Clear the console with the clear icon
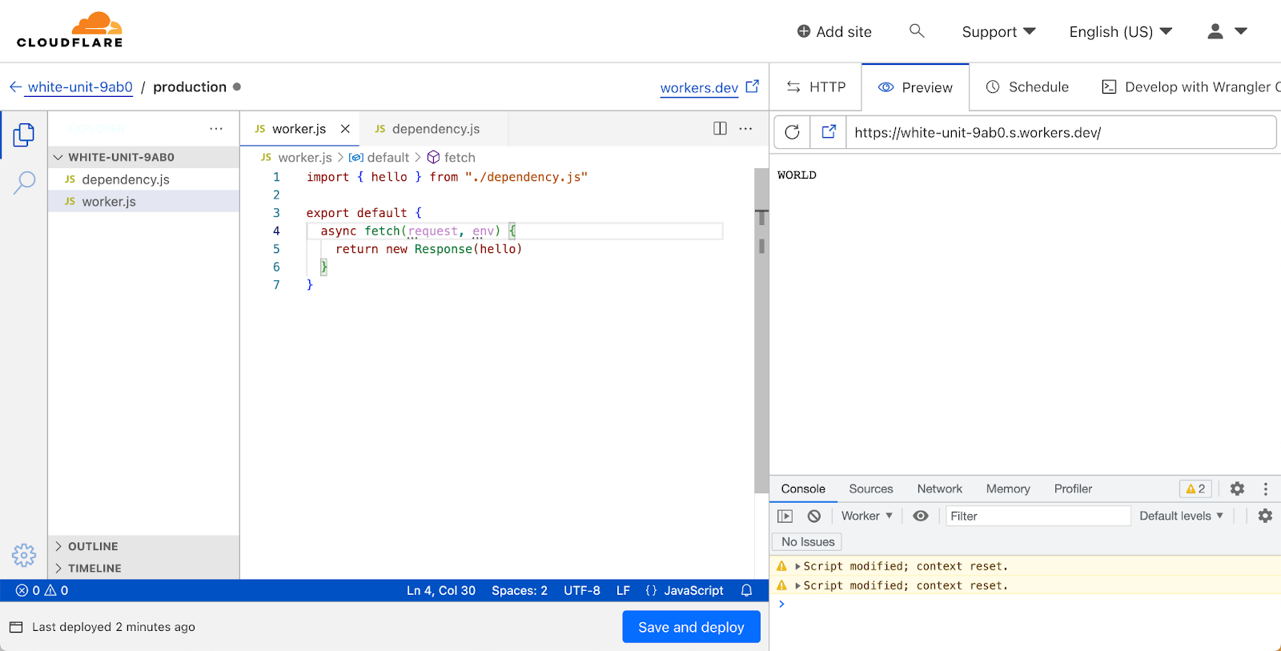1281x651 pixels. click(814, 516)
